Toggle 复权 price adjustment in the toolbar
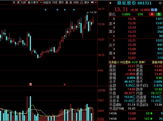The width and height of the screenshot is (163, 121). point(61,3)
